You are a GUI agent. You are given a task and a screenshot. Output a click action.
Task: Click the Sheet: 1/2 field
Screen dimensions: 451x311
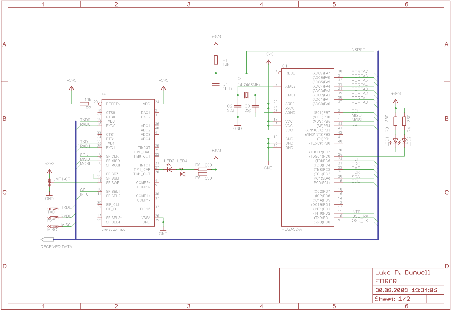[392, 299]
